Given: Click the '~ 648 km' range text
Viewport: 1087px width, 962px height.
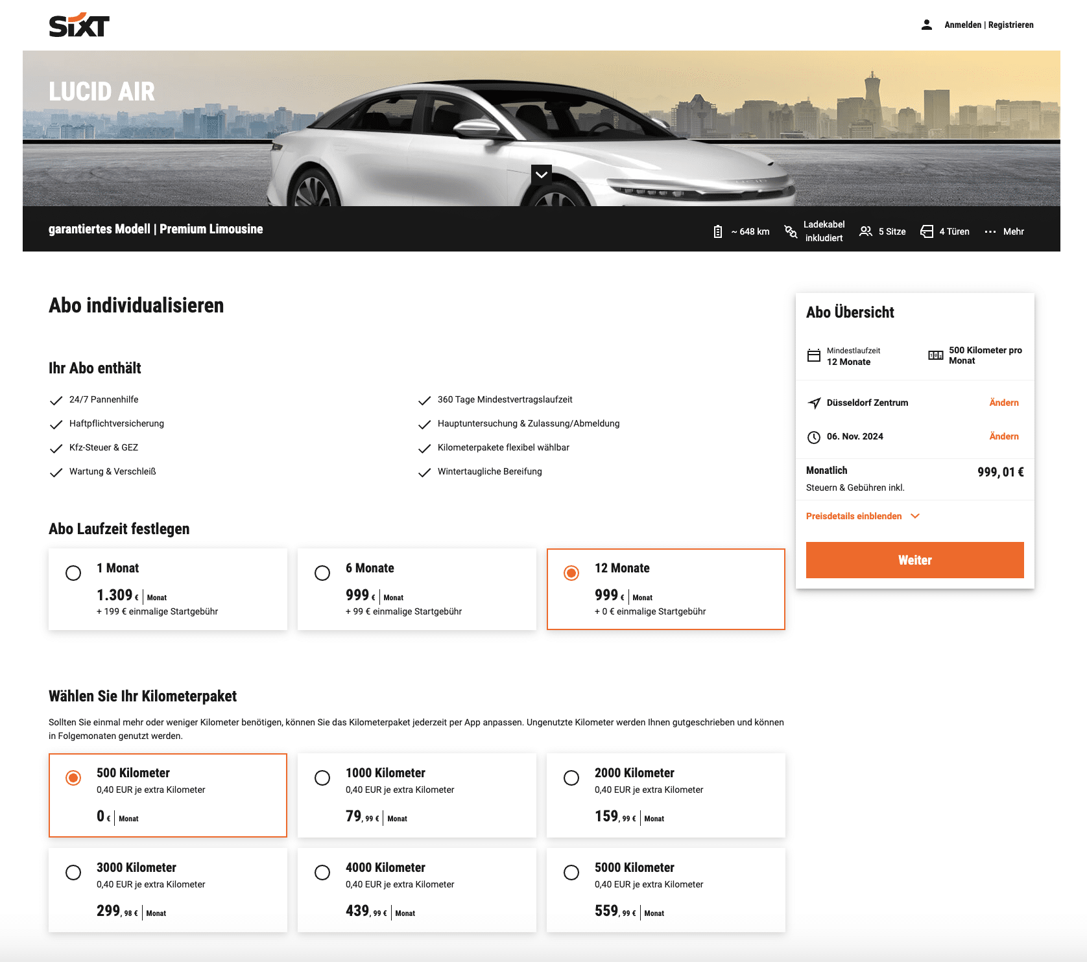Looking at the screenshot, I should 750,231.
